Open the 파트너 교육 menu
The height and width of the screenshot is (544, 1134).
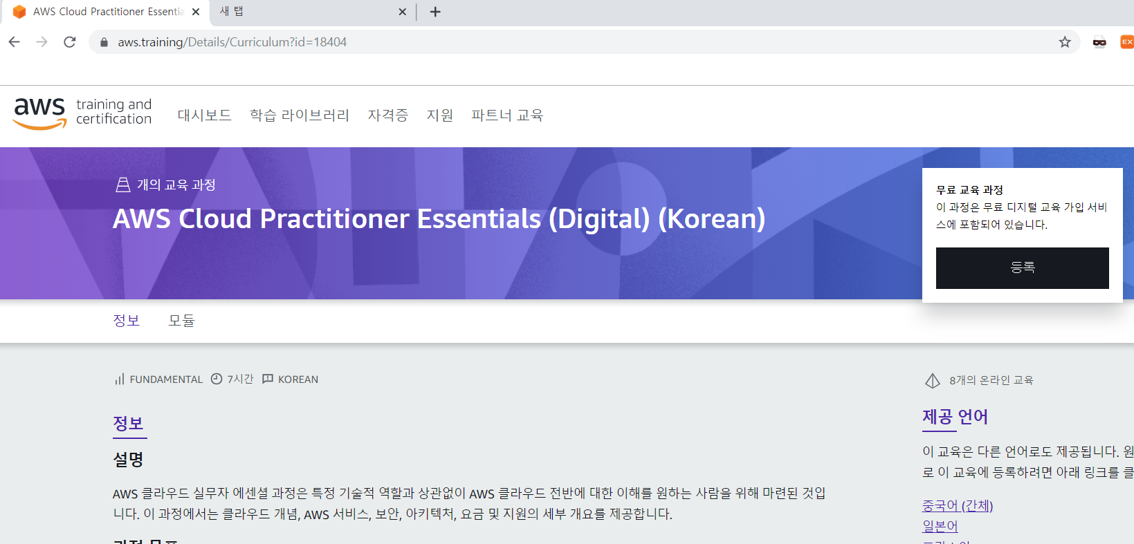point(507,115)
